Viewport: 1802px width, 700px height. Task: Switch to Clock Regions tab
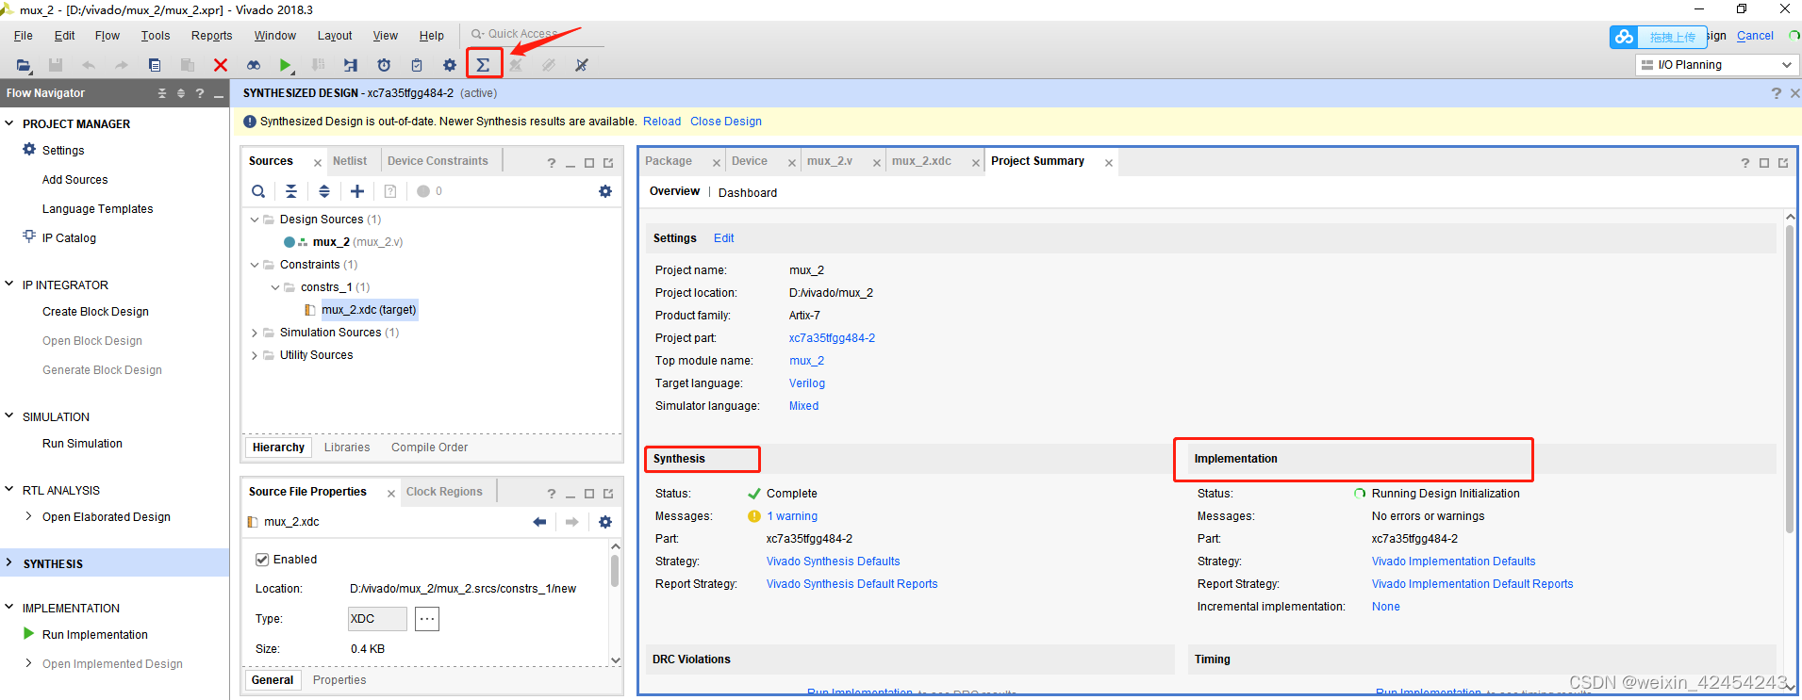tap(444, 492)
